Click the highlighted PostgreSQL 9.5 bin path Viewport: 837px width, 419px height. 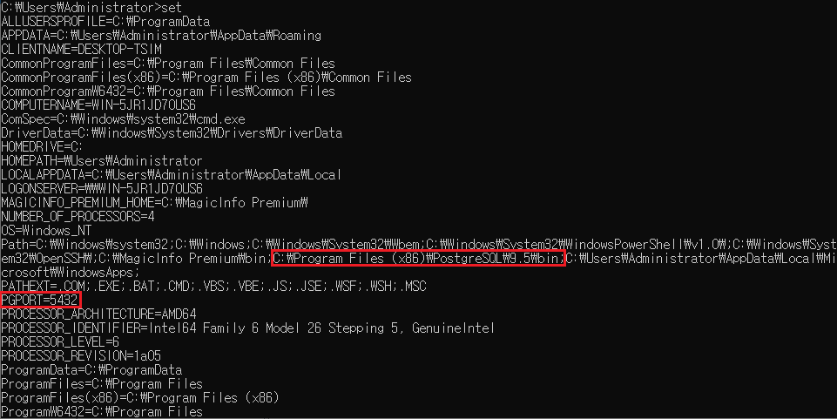click(418, 259)
